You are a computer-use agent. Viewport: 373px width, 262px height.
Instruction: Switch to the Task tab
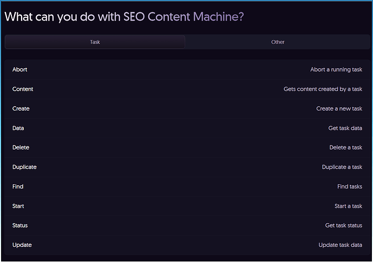[95, 42]
